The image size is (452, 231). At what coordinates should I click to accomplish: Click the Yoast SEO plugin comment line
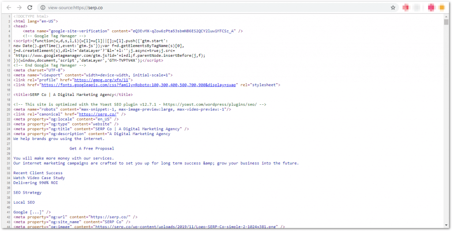(140, 104)
